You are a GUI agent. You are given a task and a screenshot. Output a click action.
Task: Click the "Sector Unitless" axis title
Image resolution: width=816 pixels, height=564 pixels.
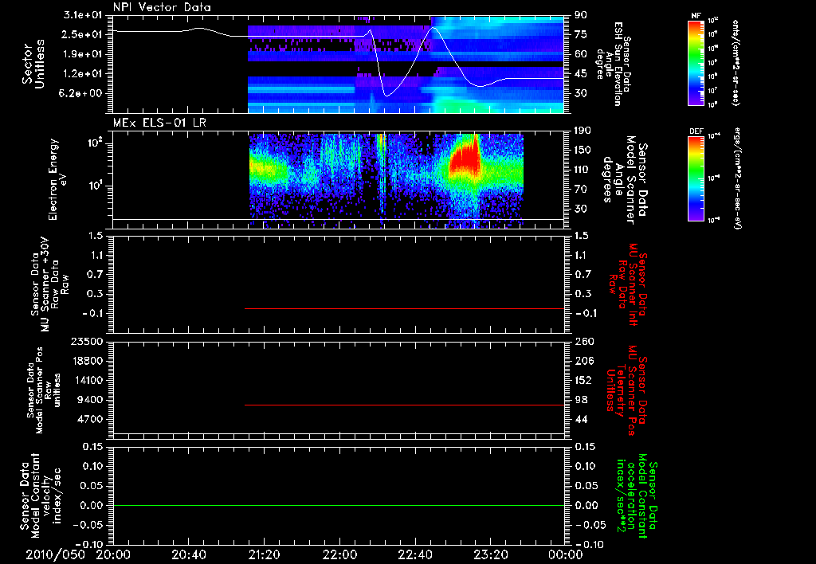(x=33, y=64)
